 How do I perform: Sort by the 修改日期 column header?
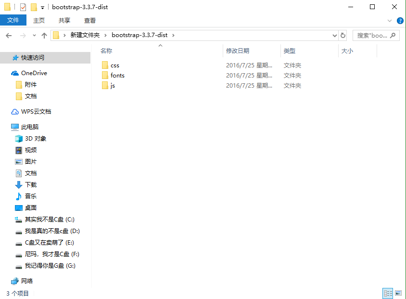click(x=238, y=51)
